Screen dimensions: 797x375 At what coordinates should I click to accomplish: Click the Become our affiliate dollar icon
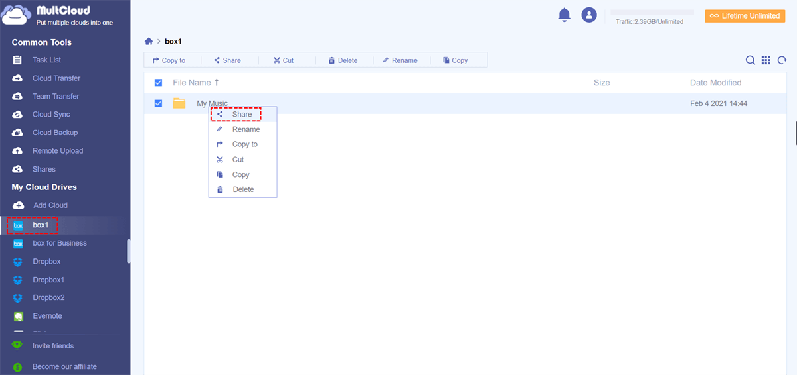click(x=17, y=367)
